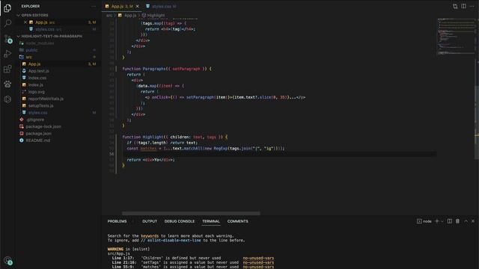This screenshot has width=479, height=269.
Task: Open the Accounts icon at the bottom of the activity bar
Action: pyautogui.click(x=7, y=261)
